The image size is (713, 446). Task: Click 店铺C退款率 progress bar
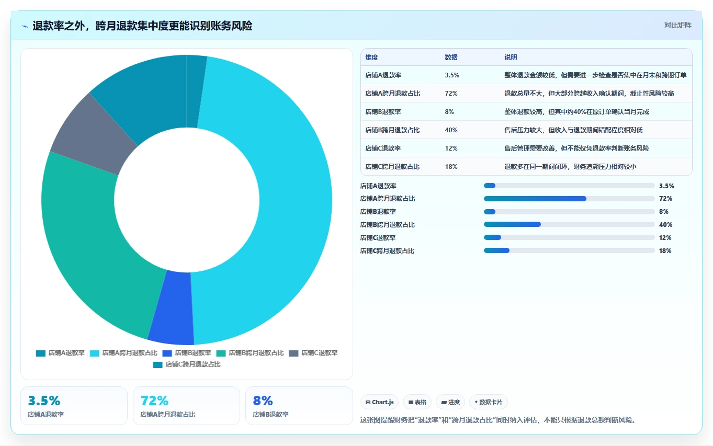(569, 237)
